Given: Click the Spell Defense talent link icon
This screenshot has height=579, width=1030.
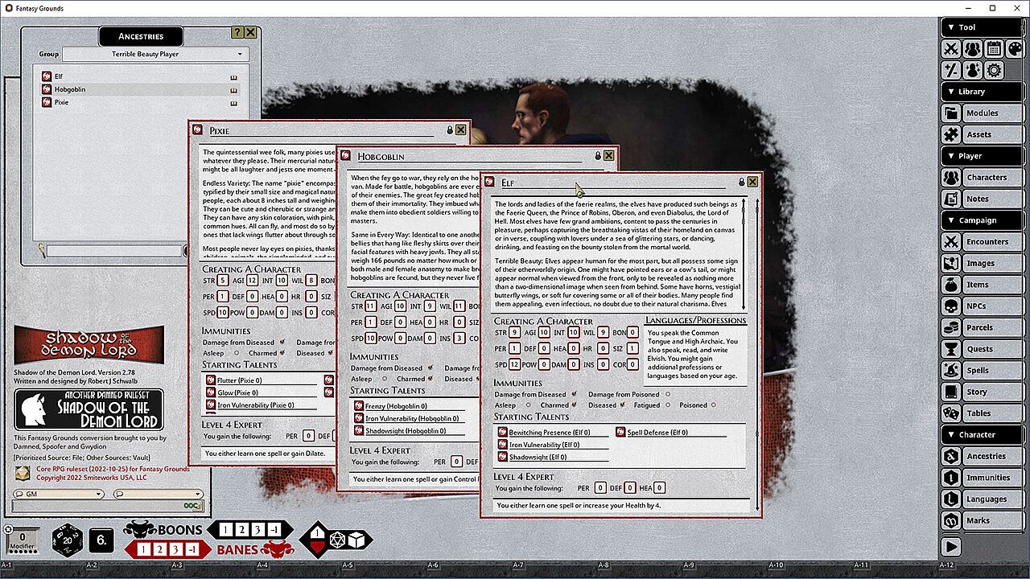Looking at the screenshot, I should [x=620, y=432].
